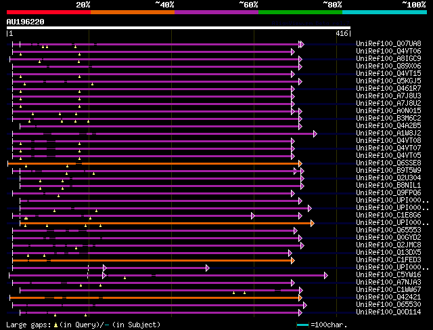The width and height of the screenshot is (433, 330).
Task: Click the white AU196220 query sequence bar
Action: tap(179, 28)
